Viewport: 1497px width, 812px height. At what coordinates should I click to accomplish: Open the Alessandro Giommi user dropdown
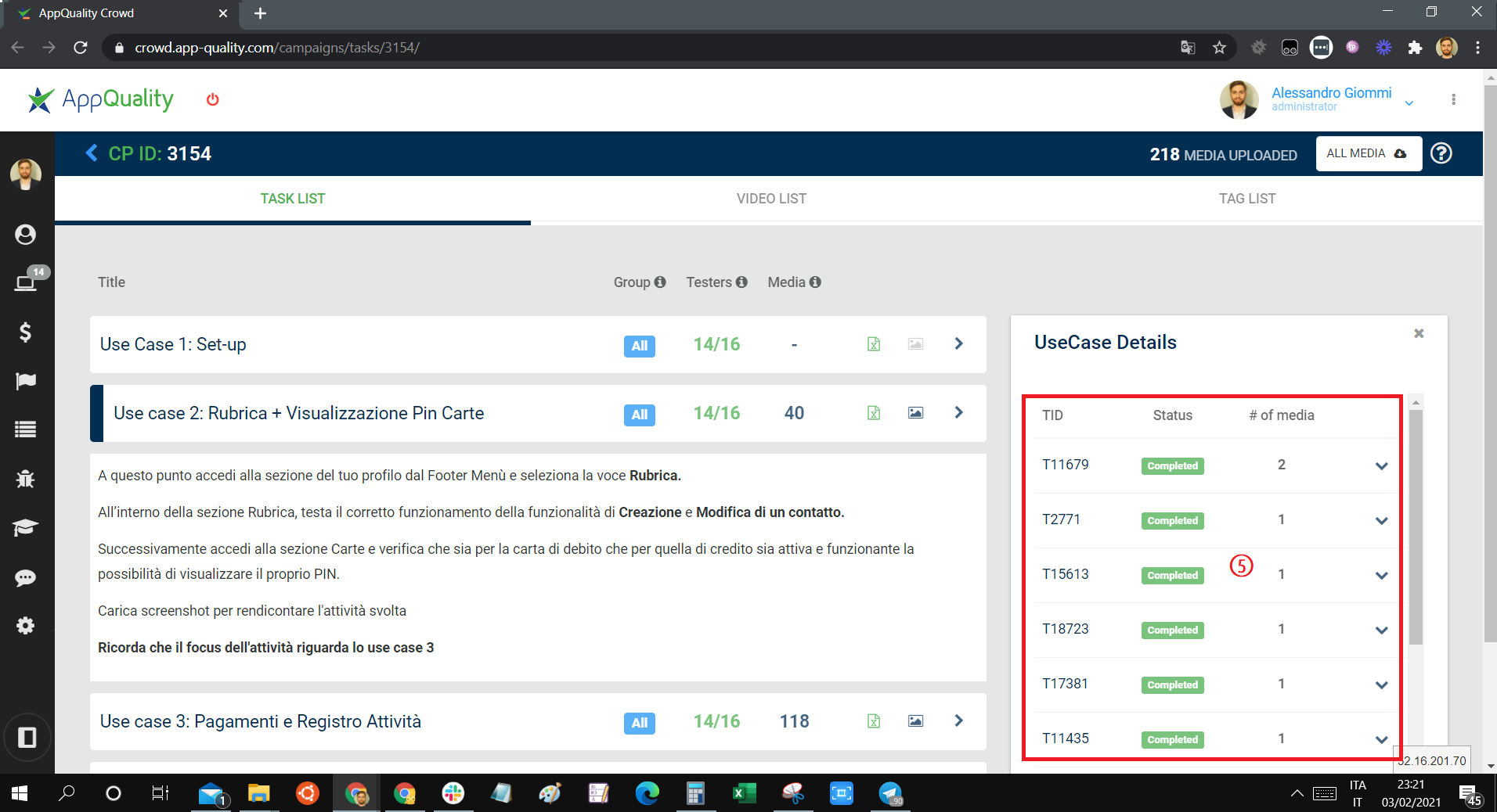[x=1409, y=103]
